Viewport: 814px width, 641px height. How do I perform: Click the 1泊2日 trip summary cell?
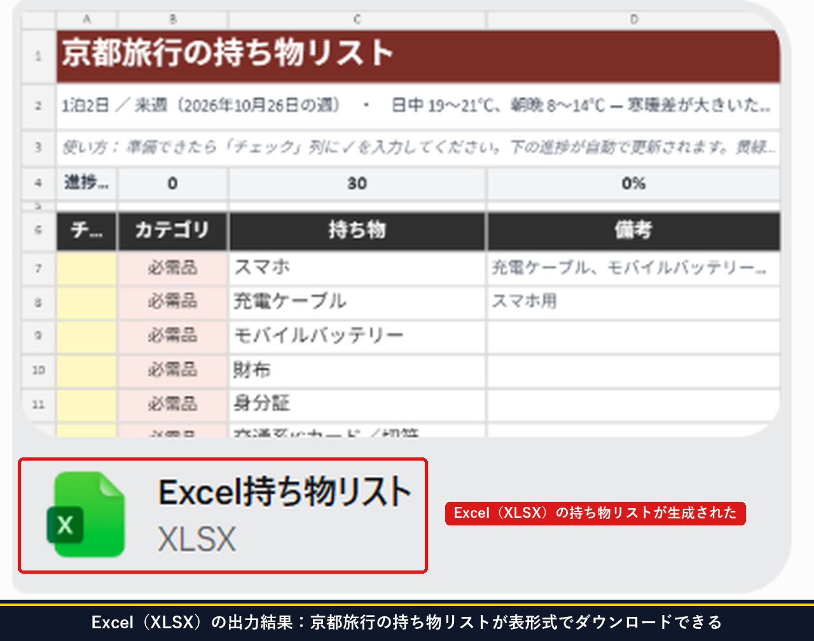418,106
